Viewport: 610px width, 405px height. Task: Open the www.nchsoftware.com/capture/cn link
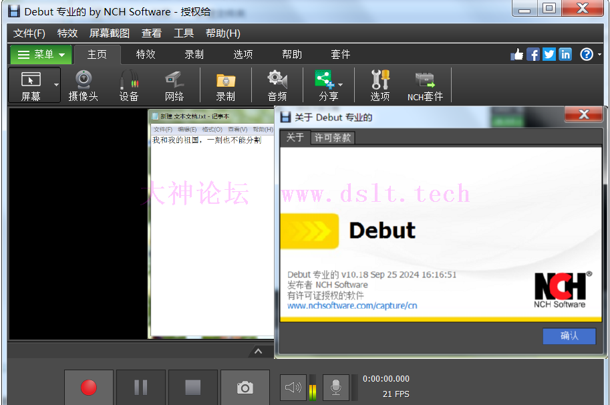click(x=352, y=305)
